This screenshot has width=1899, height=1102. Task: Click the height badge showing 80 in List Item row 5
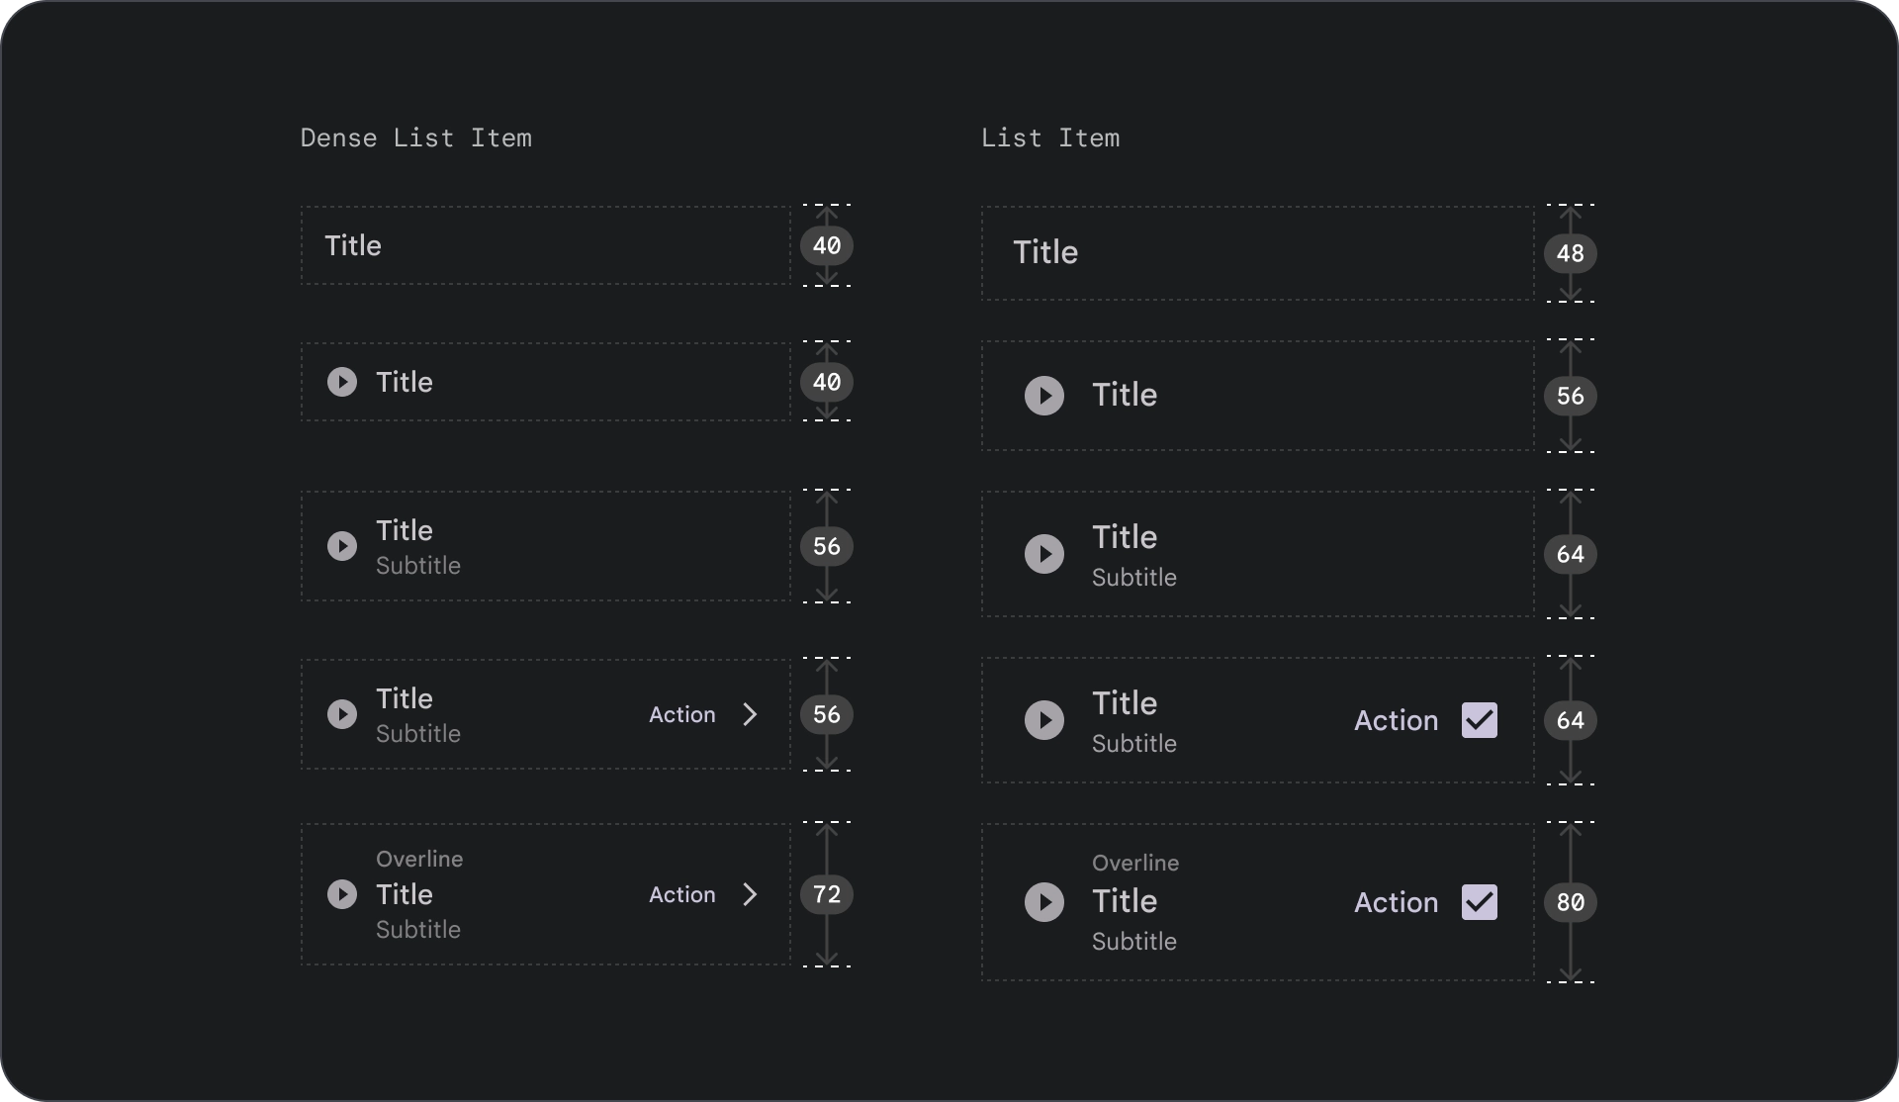click(x=1570, y=902)
